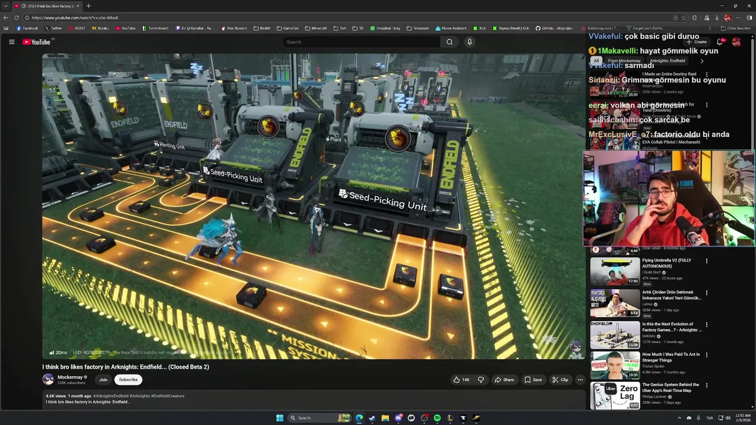Like the video with thumbs up

(461, 380)
